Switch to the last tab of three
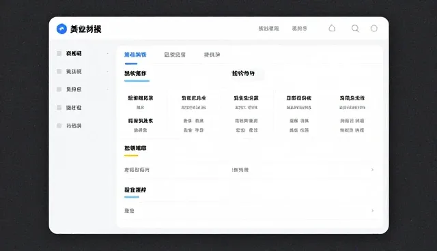Screen dimensions: 437x251 [212, 55]
